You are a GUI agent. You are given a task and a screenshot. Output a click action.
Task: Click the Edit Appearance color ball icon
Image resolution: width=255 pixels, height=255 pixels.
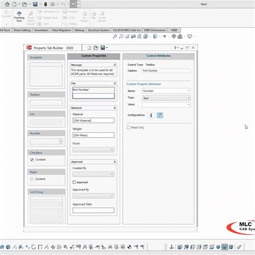(174, 37)
